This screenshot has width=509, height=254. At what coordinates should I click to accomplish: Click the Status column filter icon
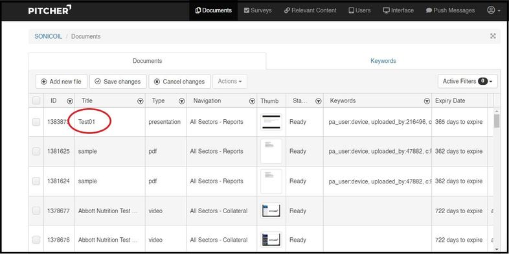click(x=319, y=101)
